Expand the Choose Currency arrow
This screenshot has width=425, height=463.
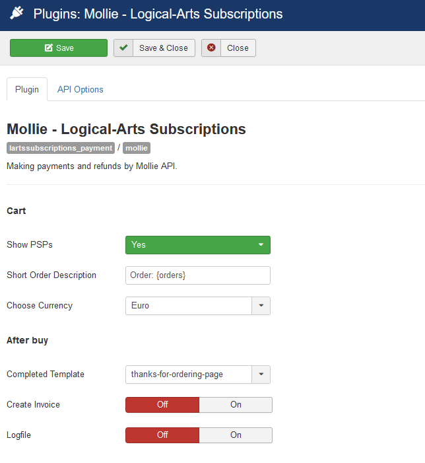point(261,306)
